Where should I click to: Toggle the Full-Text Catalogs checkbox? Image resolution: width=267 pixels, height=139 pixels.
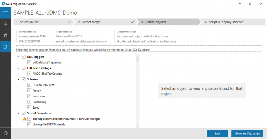click(x=24, y=68)
